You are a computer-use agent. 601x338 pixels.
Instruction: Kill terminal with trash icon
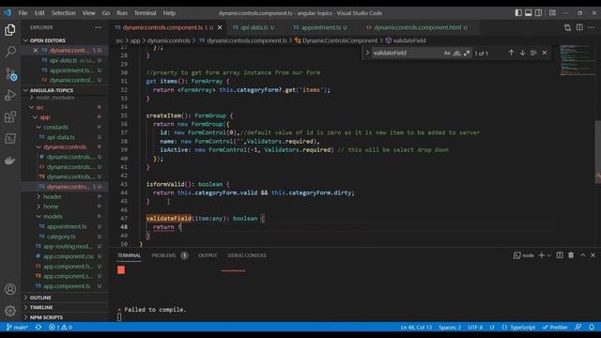click(x=571, y=255)
